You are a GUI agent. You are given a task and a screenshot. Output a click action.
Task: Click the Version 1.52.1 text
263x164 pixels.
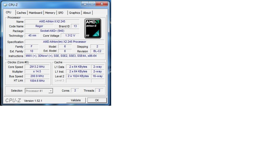tap(33, 101)
